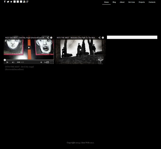
Task: Play the Mislealia video center button
Action: tap(80, 50)
